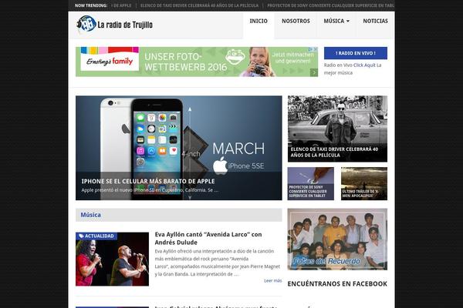Open the radio station logo icon

coord(86,24)
